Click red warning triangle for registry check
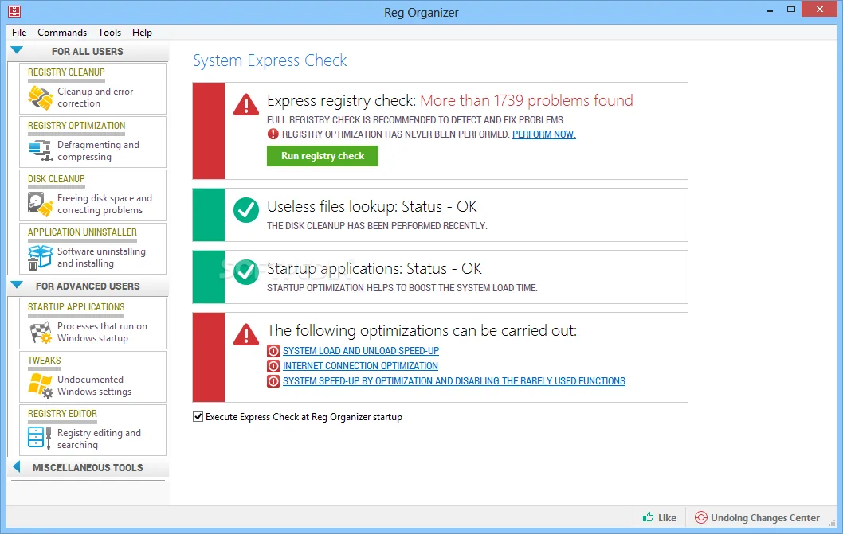 pos(246,104)
